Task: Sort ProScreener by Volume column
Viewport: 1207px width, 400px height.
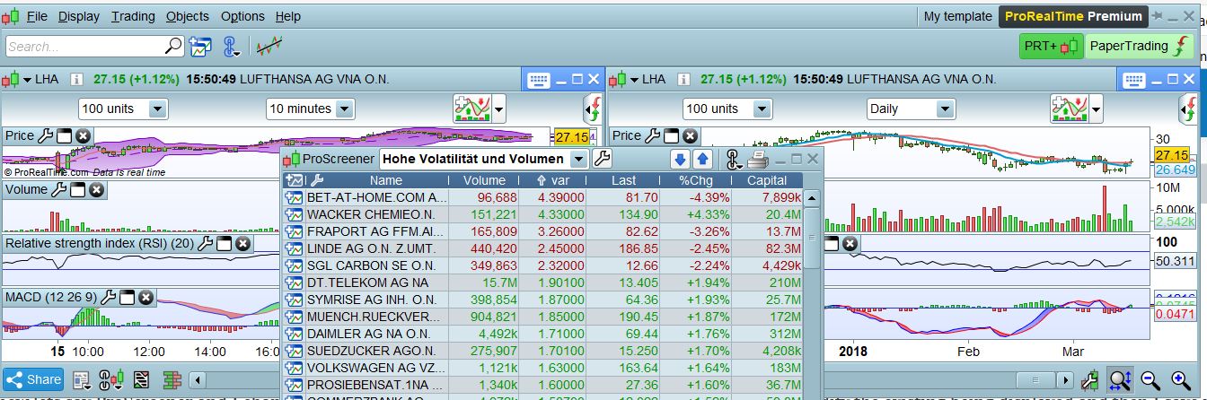Action: 485,180
